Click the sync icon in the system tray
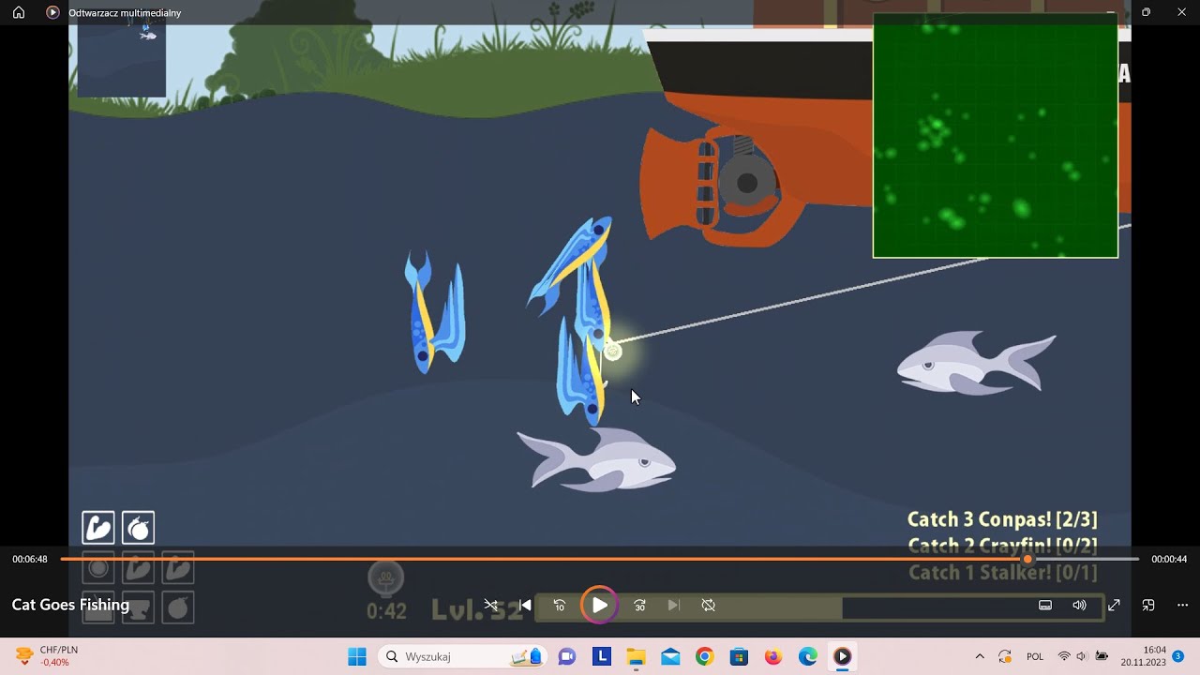Screen dimensions: 1200x675 1005,656
